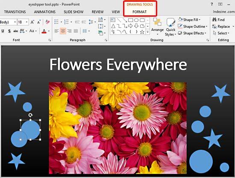Click the Replace button
235x178 pixels.
tap(221, 27)
